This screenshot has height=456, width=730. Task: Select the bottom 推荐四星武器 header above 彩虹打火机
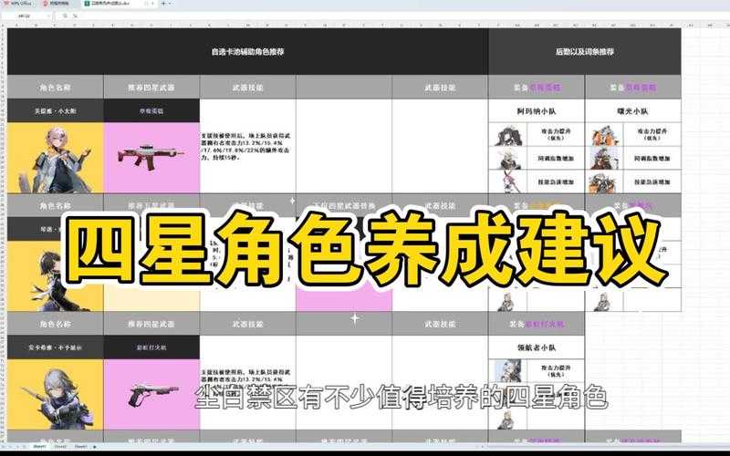click(151, 324)
